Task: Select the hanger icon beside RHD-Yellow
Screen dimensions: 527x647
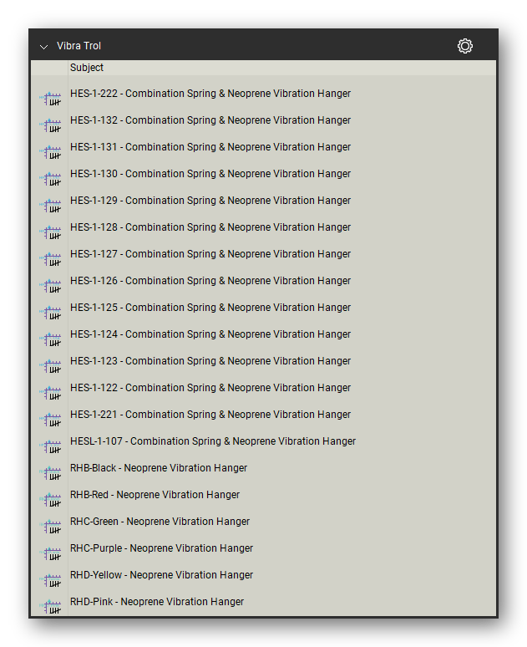Action: 50,580
